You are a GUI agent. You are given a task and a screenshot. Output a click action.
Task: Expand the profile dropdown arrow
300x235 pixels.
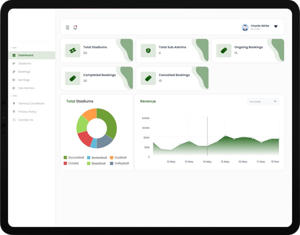[x=276, y=26]
